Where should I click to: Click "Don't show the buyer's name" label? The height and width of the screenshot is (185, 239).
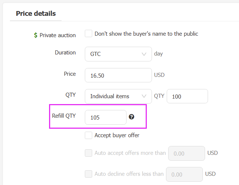(146, 34)
